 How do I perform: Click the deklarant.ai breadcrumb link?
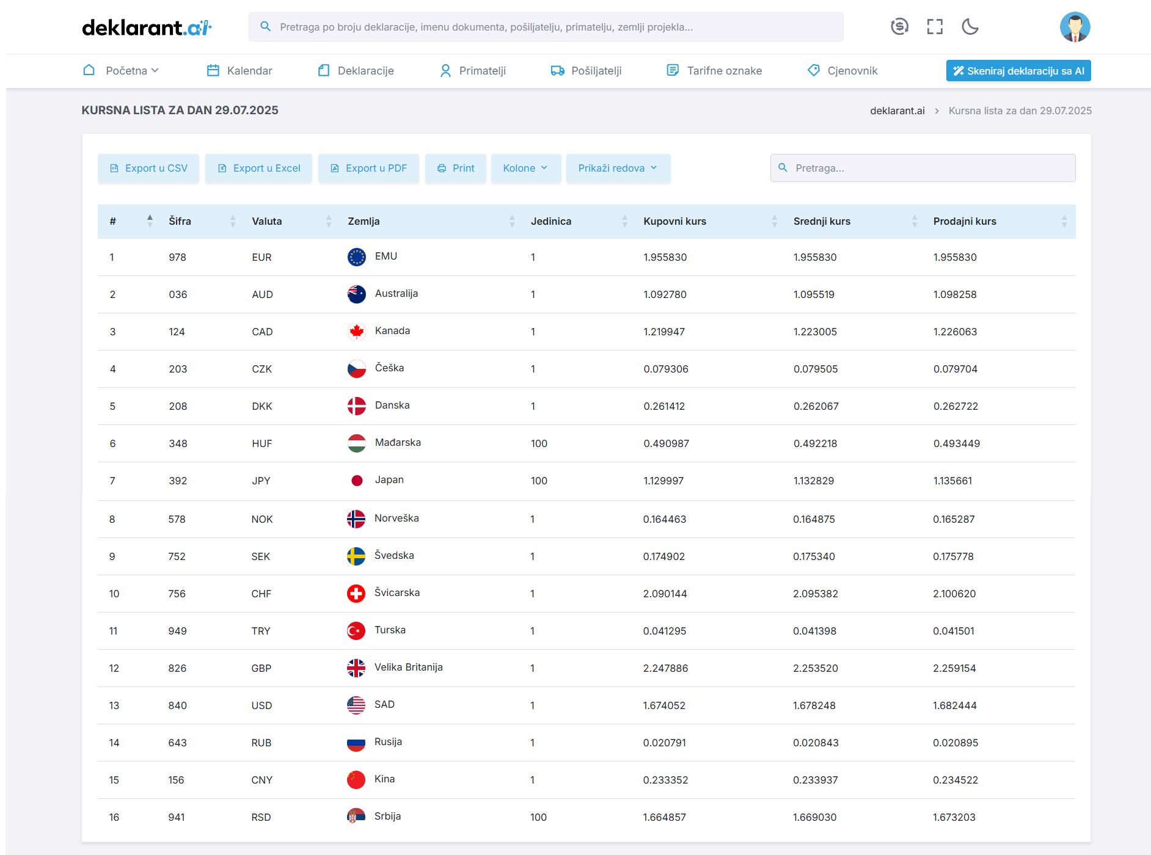tap(897, 111)
